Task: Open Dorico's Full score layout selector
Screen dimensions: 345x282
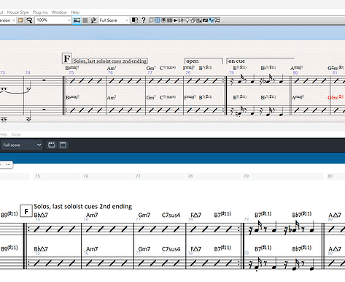Action: pos(22,145)
